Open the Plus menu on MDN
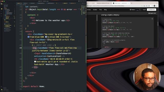 (100, 10)
